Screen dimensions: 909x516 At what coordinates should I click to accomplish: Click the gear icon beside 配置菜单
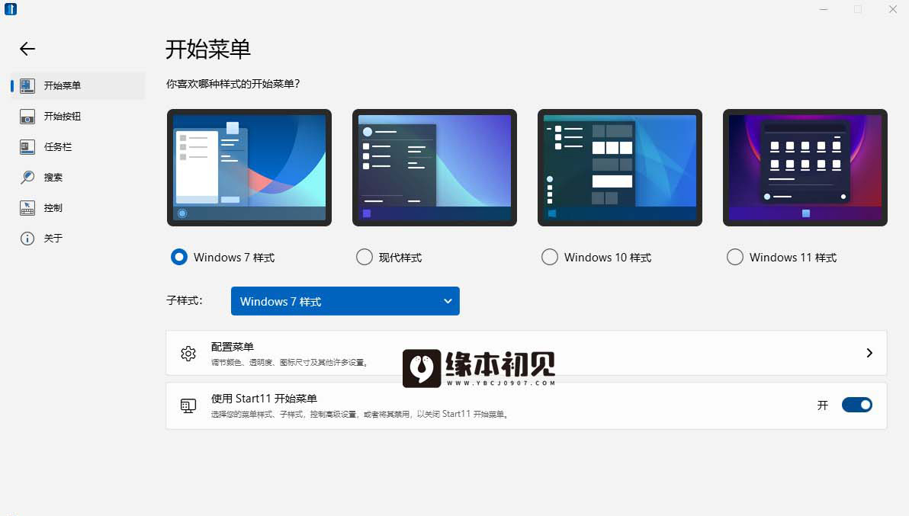click(x=188, y=353)
